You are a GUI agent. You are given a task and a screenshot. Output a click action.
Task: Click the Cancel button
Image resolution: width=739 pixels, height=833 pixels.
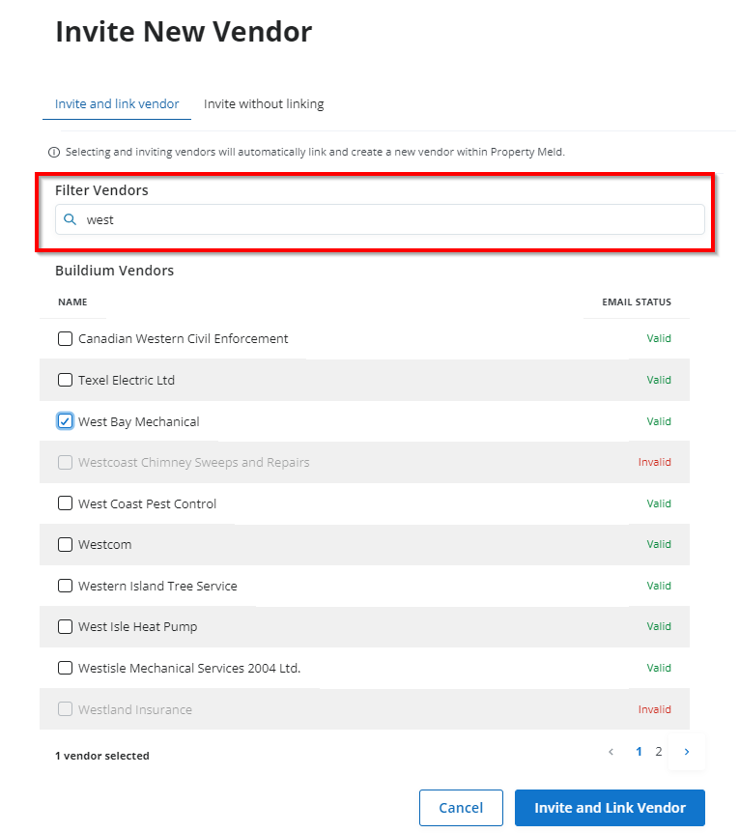pos(461,808)
